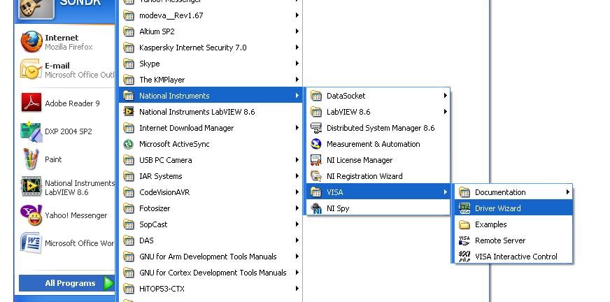Select NI Registration Wizard label
This screenshot has width=610, height=302.
(364, 176)
